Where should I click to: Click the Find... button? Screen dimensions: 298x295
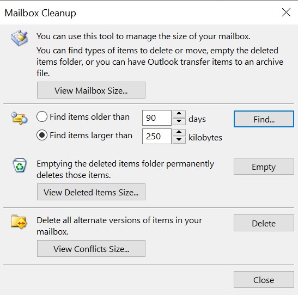[x=264, y=119]
